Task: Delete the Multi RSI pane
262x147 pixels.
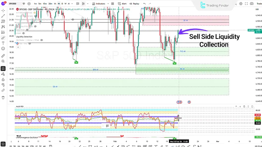Action: (244, 107)
